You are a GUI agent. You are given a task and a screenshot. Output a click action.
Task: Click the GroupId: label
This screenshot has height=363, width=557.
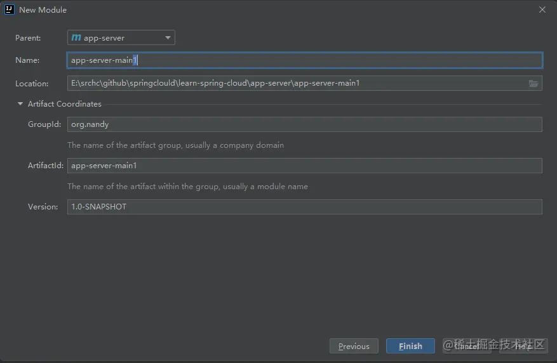44,124
